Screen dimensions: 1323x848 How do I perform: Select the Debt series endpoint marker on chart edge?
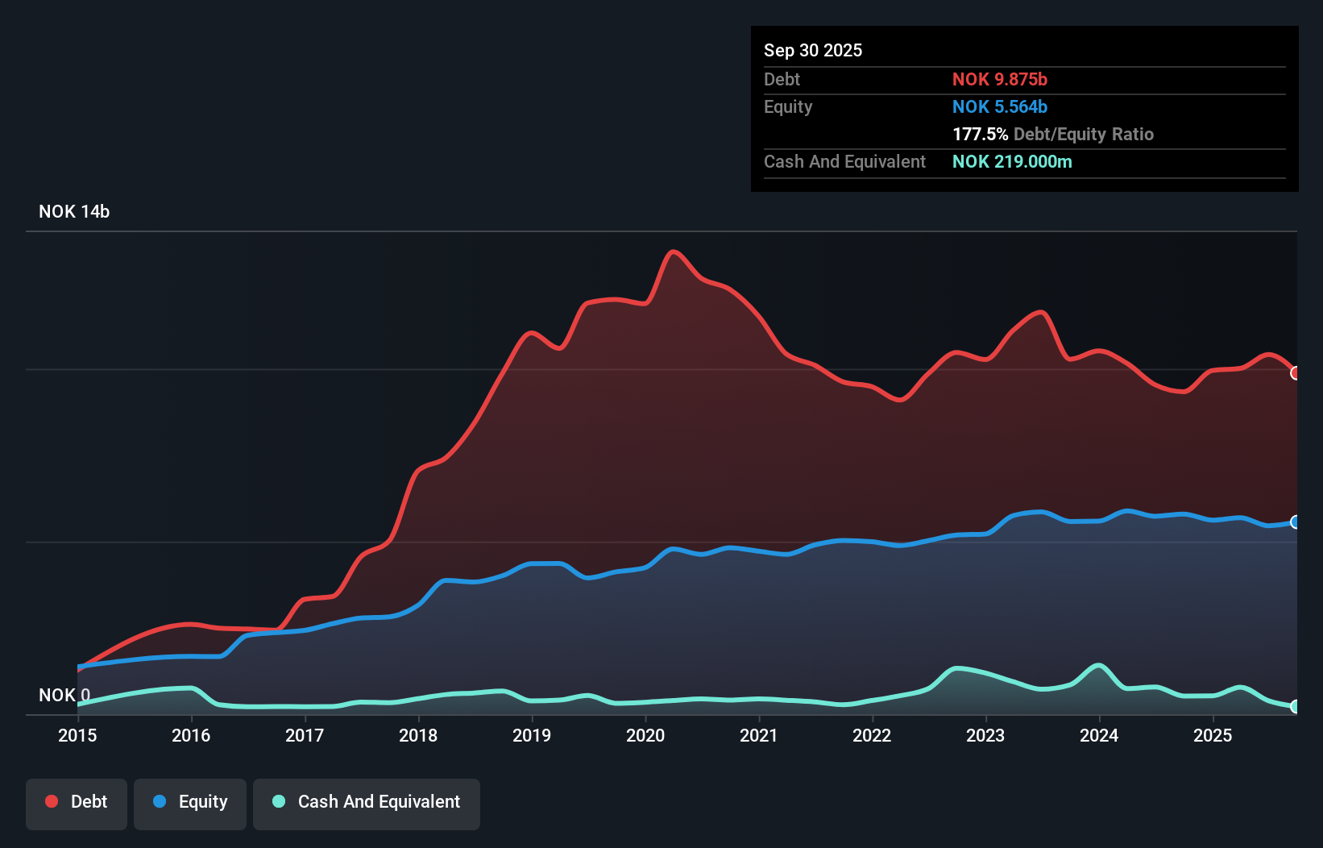tap(1295, 373)
